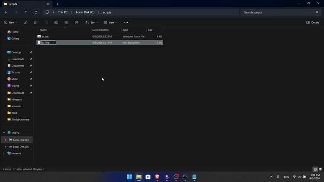Image resolution: width=324 pixels, height=182 pixels.
Task: Open the View dropdown
Action: coord(110,22)
